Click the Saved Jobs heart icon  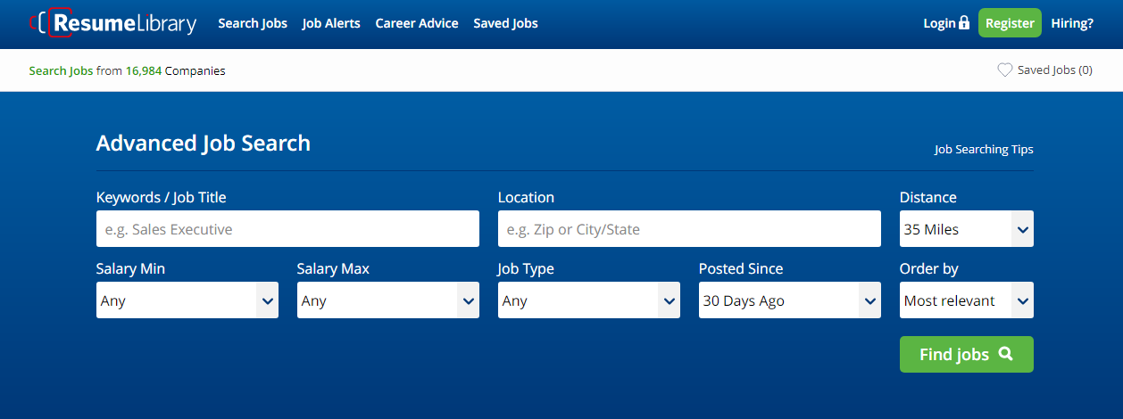1004,70
